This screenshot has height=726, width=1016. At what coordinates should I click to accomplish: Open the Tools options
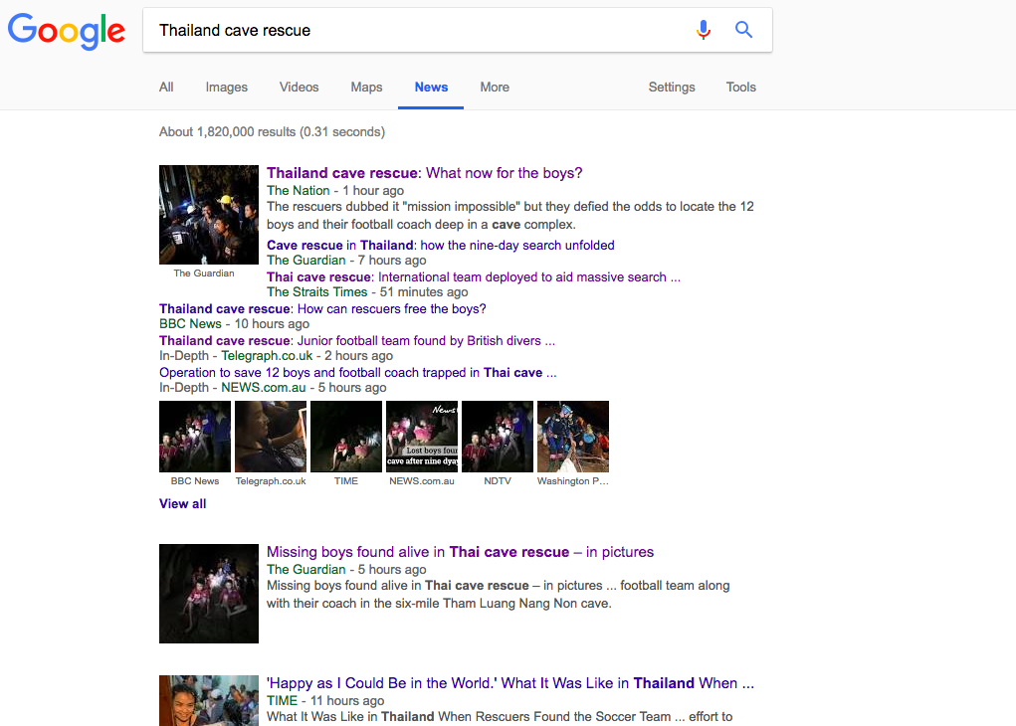pyautogui.click(x=740, y=87)
